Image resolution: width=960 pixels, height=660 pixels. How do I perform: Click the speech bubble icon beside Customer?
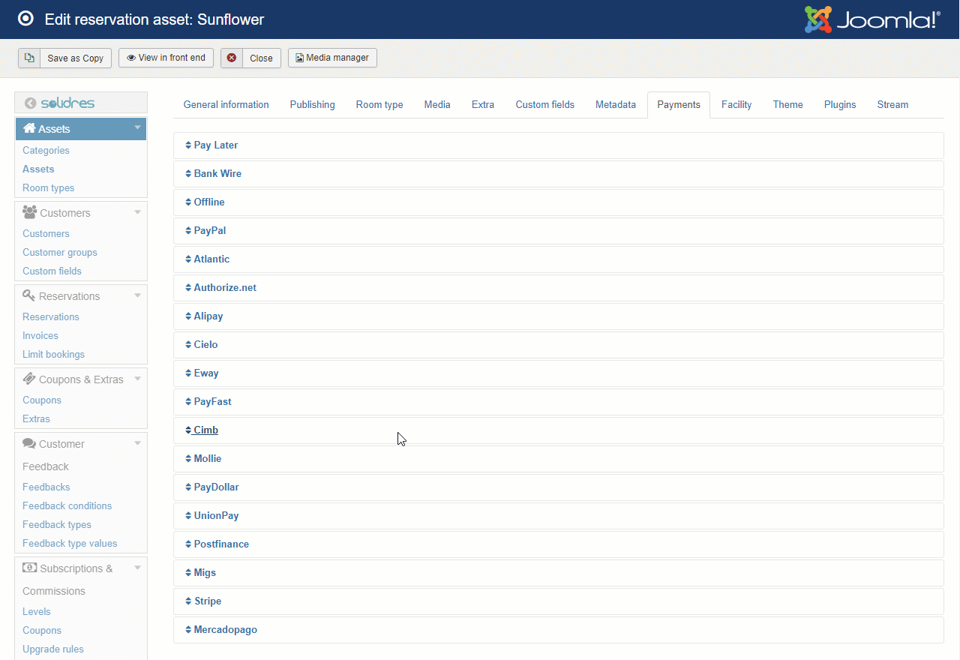click(28, 443)
